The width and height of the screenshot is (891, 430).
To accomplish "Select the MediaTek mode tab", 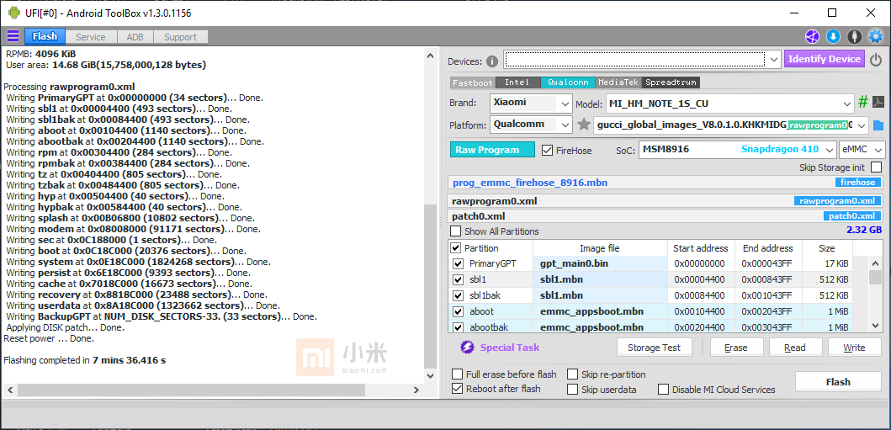I will coord(619,82).
